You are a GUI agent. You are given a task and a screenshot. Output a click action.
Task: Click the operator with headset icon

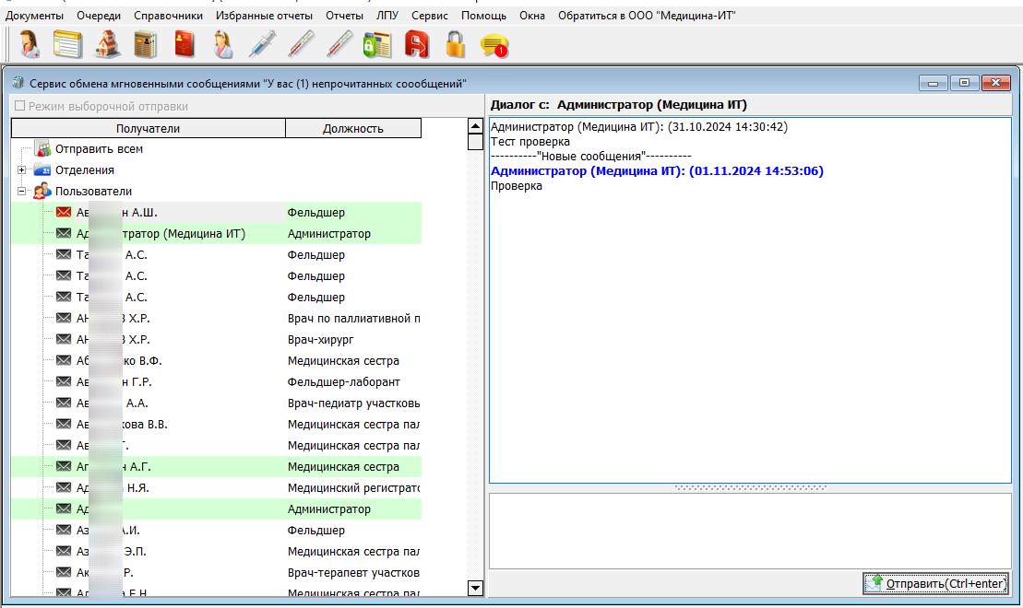tap(30, 45)
